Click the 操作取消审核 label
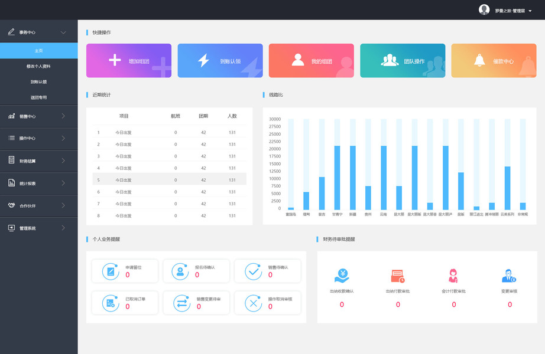This screenshot has height=354, width=545. click(x=280, y=299)
